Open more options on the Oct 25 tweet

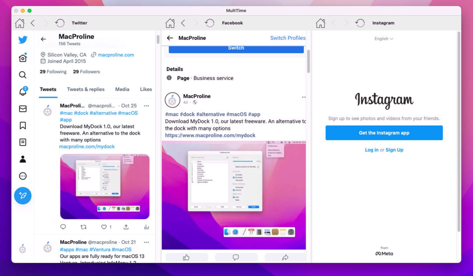coord(147,106)
